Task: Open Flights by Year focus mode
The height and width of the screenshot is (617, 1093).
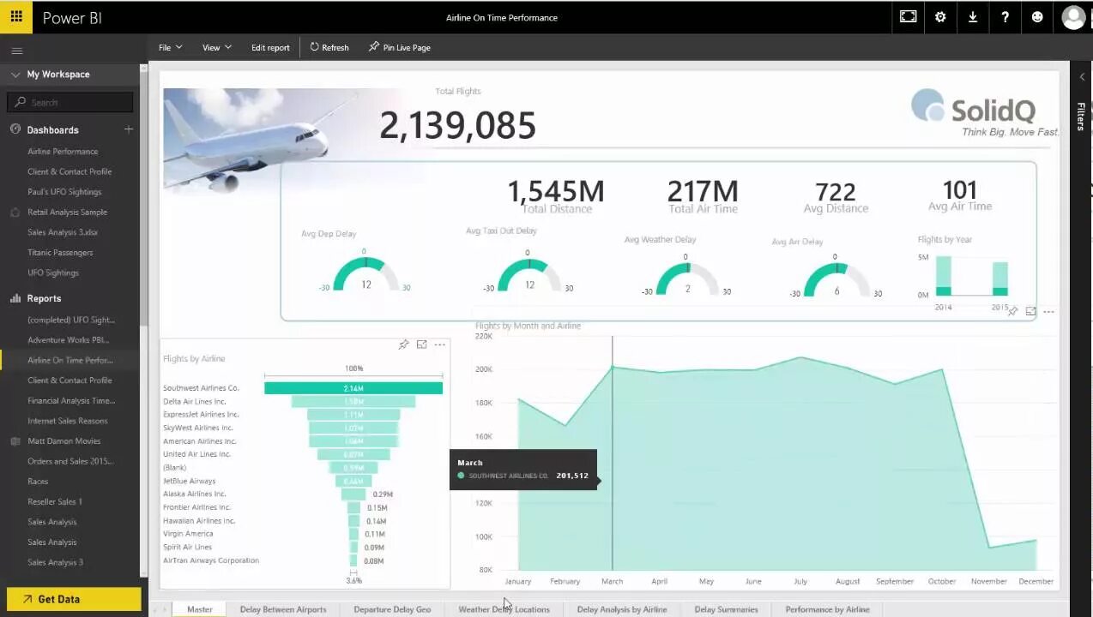Action: click(x=1030, y=312)
